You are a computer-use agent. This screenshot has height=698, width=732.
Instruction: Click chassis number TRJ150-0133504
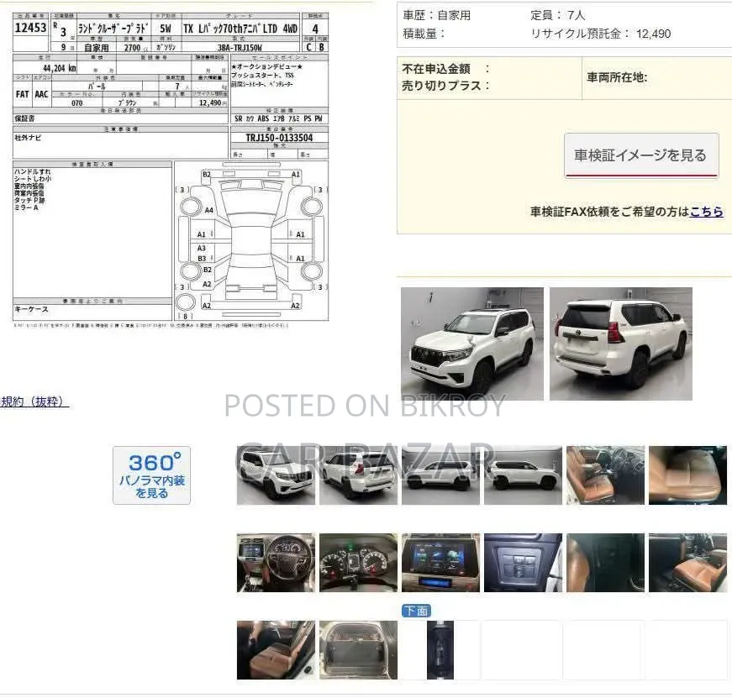[x=279, y=138]
